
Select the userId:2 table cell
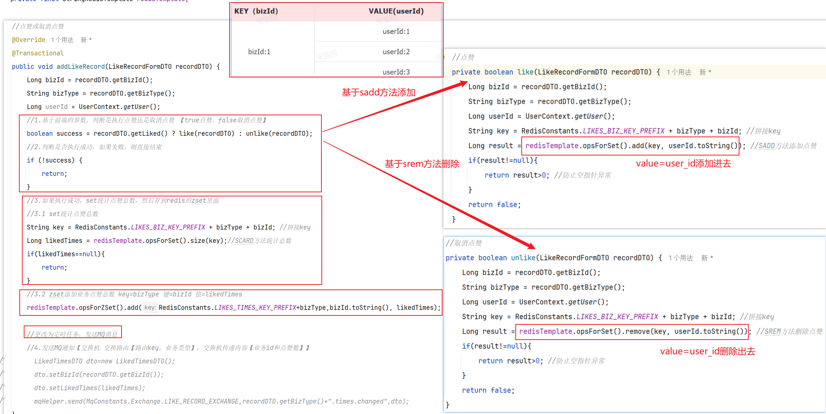[396, 52]
